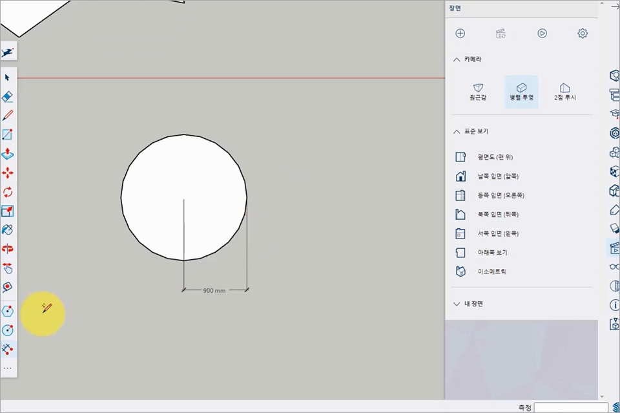Choose 2점 투시 two-point perspective
620x413 pixels.
[x=565, y=92]
